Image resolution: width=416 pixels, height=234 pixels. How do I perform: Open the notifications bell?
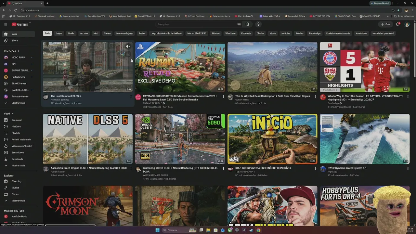tap(397, 24)
